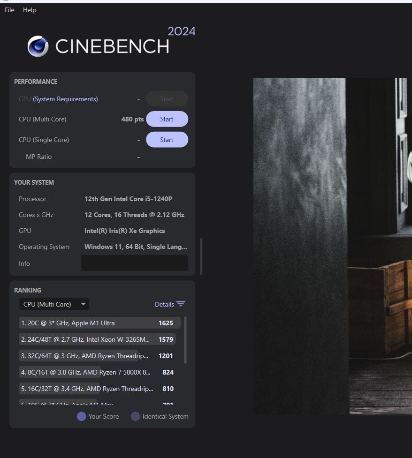The image size is (412, 458).
Task: Click the RANKING section header
Action: 28,290
